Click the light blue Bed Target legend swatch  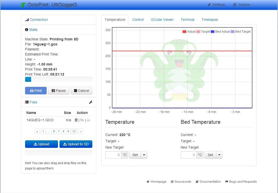[x=232, y=32]
